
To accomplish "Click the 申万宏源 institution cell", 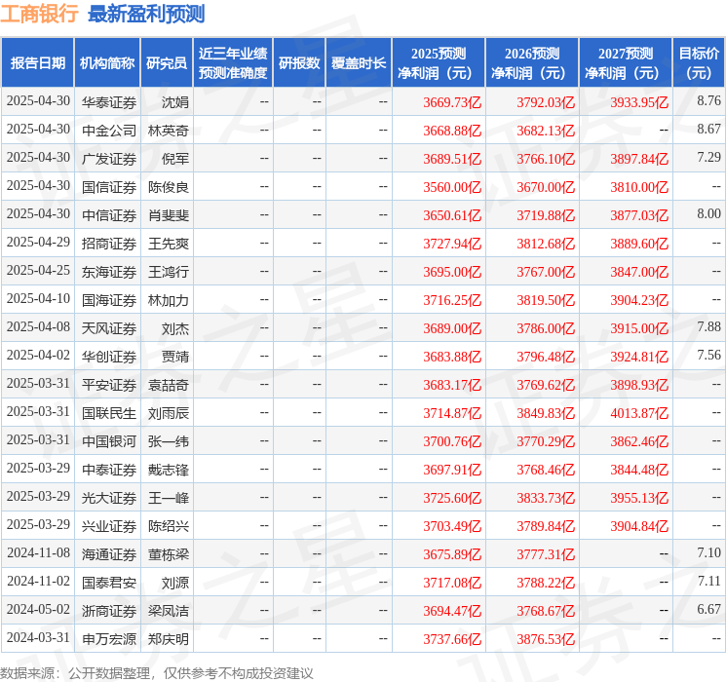I will coord(108,638).
